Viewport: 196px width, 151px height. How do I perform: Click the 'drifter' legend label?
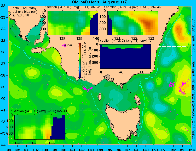point(69,45)
